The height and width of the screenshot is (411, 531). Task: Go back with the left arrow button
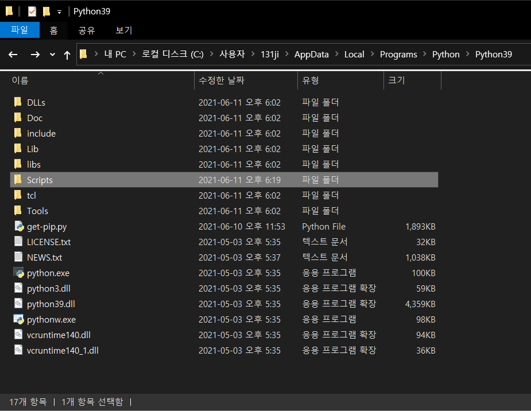click(13, 55)
